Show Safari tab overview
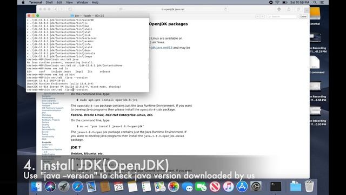346x195 pixels. [298, 9]
